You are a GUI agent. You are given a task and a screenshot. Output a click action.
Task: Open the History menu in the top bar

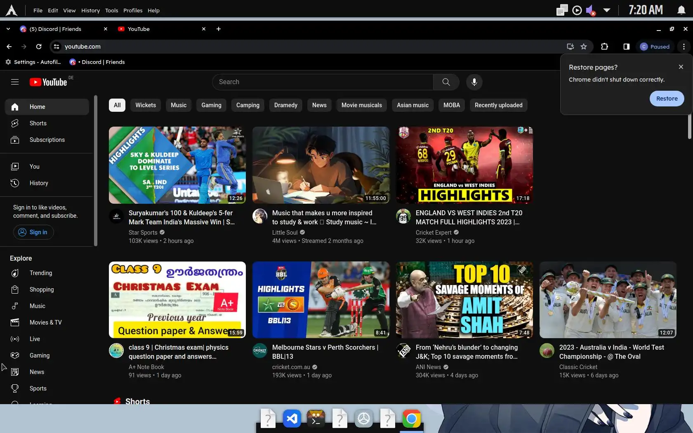(x=90, y=10)
